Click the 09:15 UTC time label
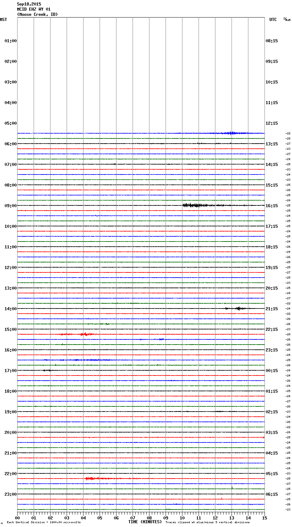The image size is (292, 527). [272, 61]
